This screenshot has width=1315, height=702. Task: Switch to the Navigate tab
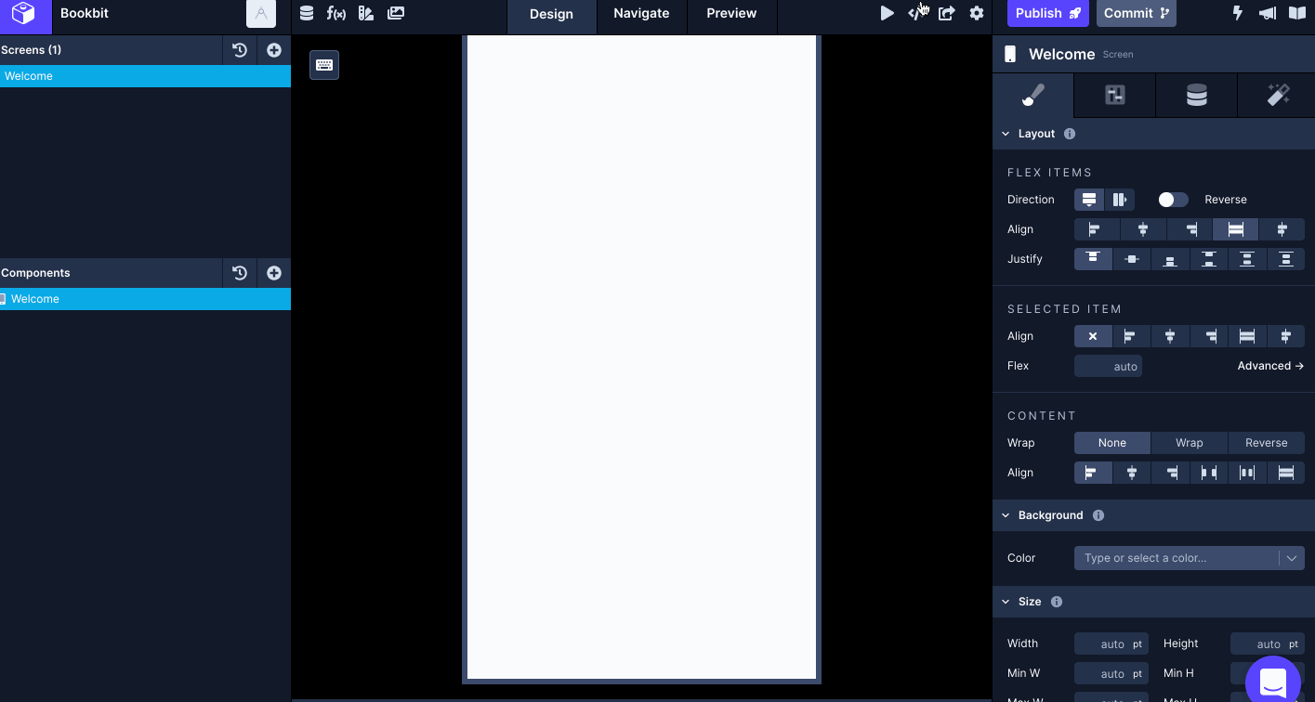(641, 14)
